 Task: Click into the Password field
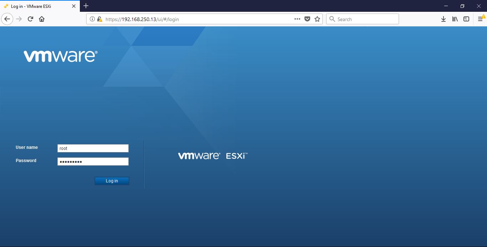point(93,162)
